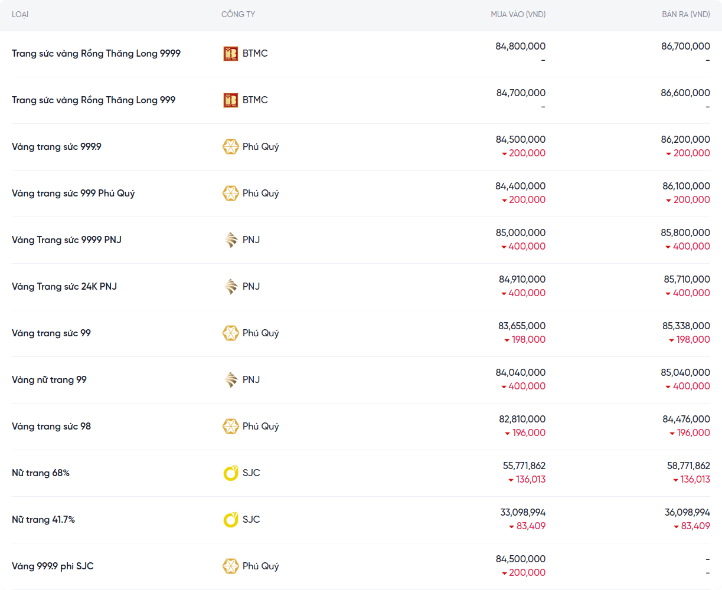Click Phú Quý logo in Vàng trang sức 999.9 row
This screenshot has height=590, width=722.
tap(230, 147)
